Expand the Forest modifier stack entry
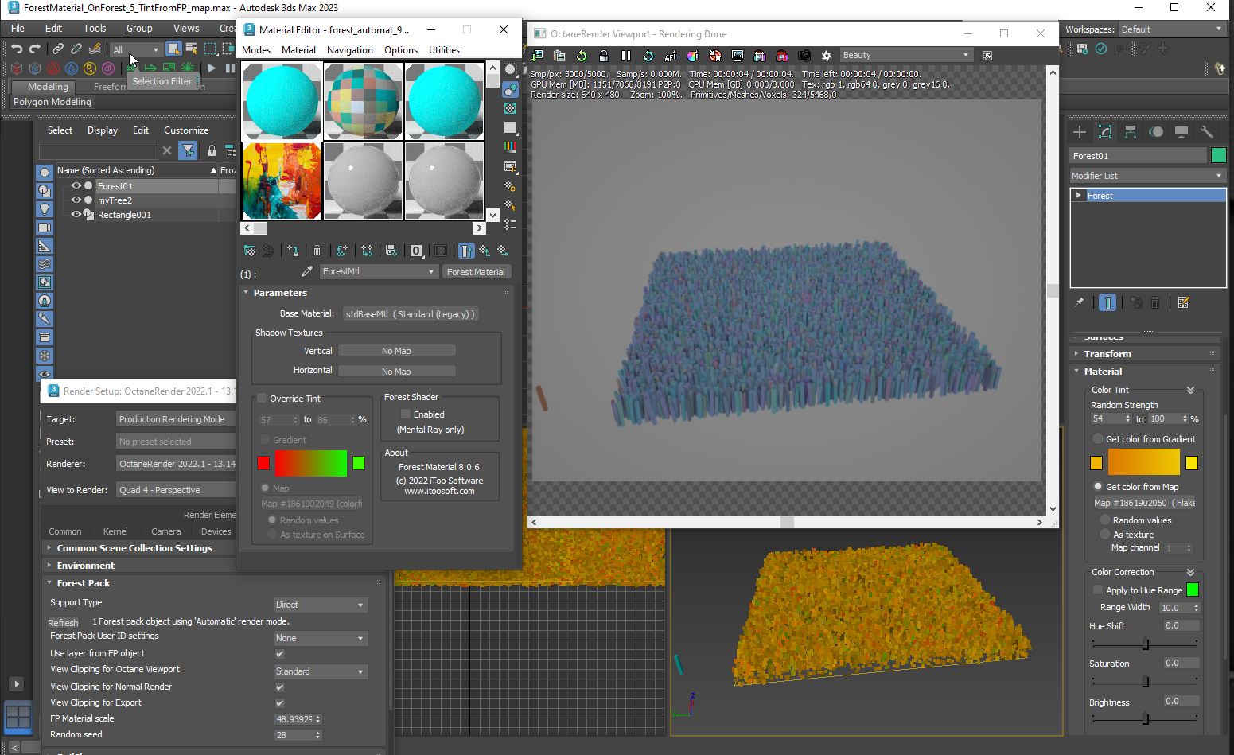This screenshot has height=755, width=1234. (1079, 196)
